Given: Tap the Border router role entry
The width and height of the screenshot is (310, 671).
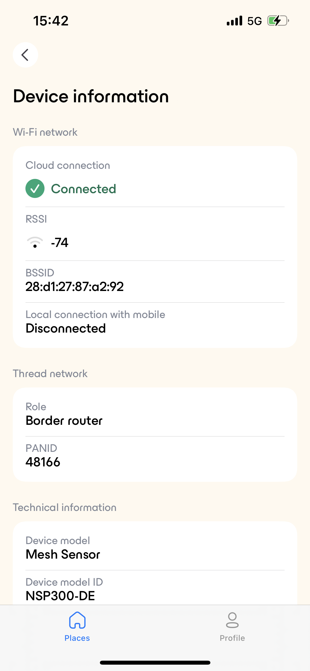Looking at the screenshot, I should (64, 421).
